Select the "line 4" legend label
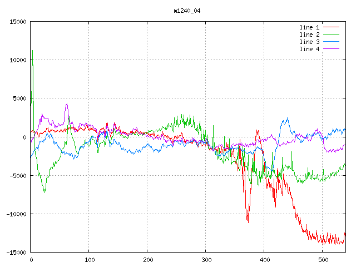This screenshot has height=267, width=356. [x=309, y=49]
